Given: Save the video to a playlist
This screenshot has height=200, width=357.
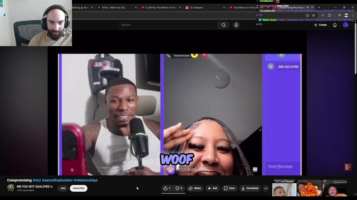Looking at the screenshot, I should [229, 188].
